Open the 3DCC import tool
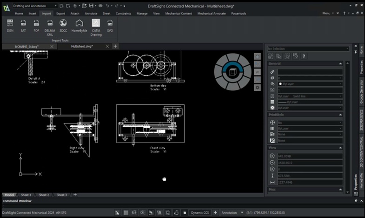 pyautogui.click(x=63, y=23)
